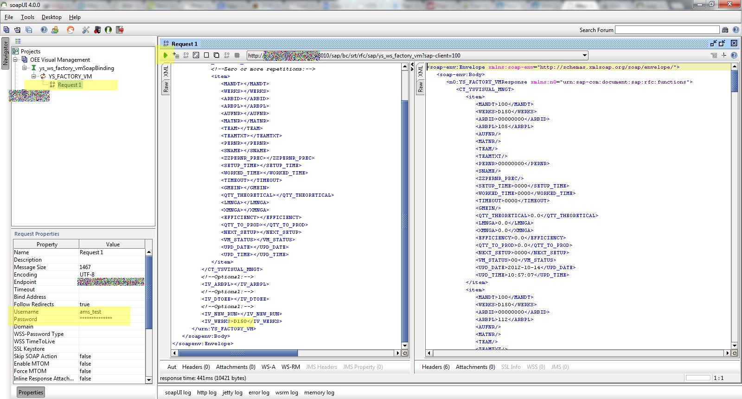742x399 pixels.
Task: Click the green list icon above Projects tree
Action: 18,41
